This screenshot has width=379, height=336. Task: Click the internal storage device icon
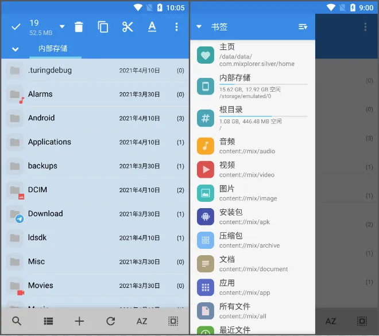click(x=206, y=86)
